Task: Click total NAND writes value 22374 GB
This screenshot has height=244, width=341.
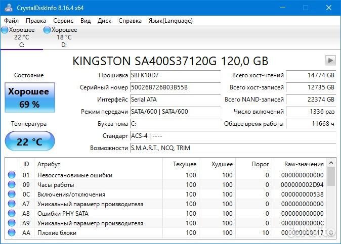Action: [x=311, y=100]
